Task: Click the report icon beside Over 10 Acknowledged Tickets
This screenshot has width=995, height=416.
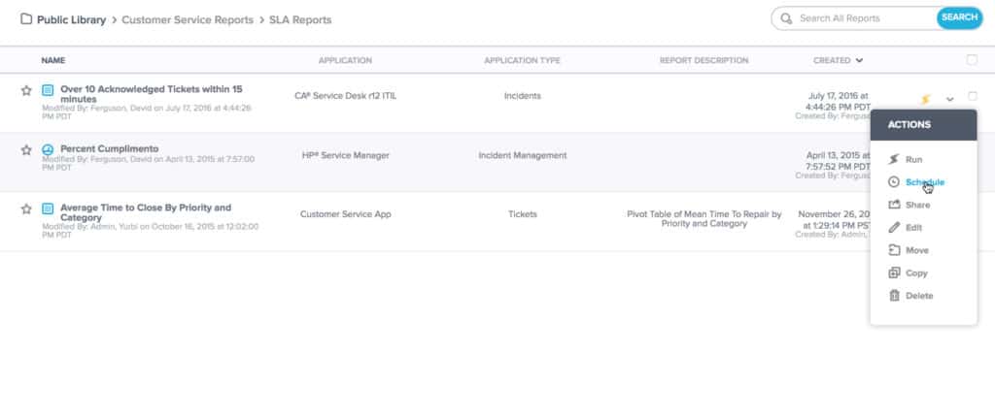Action: [48, 90]
